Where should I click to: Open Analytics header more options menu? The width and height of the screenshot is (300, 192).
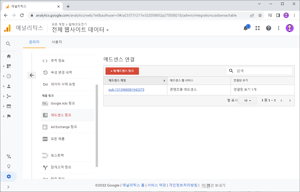point(279,28)
